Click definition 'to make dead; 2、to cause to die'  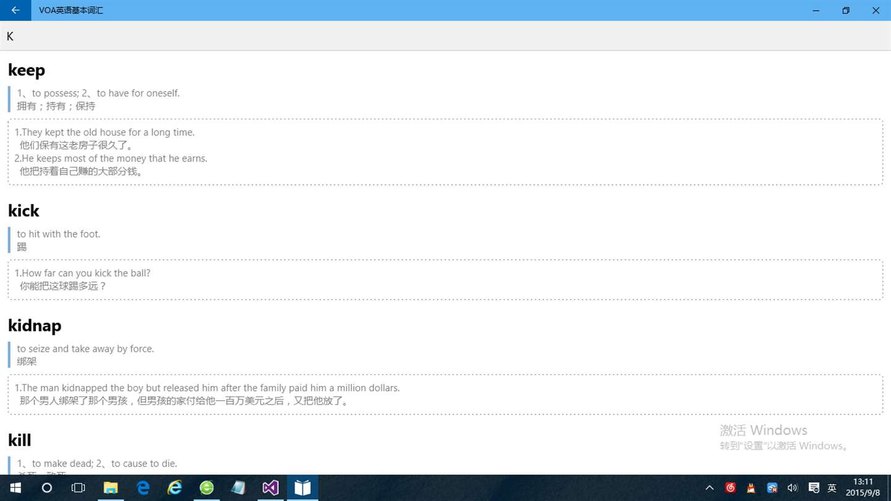tap(97, 463)
